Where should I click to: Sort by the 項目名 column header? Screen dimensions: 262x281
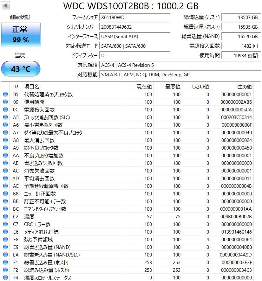(73, 87)
